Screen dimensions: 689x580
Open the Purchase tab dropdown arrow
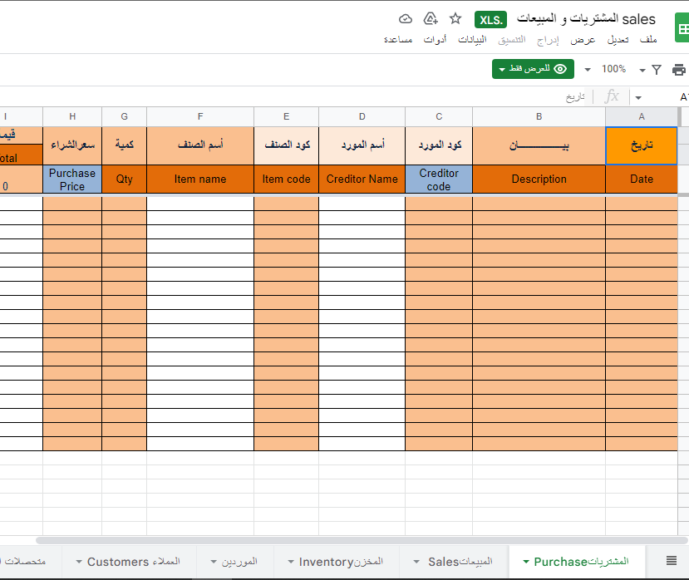(525, 563)
